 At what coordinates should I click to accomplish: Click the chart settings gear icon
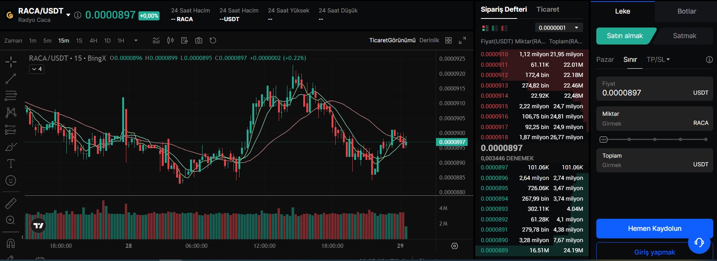pos(454,246)
